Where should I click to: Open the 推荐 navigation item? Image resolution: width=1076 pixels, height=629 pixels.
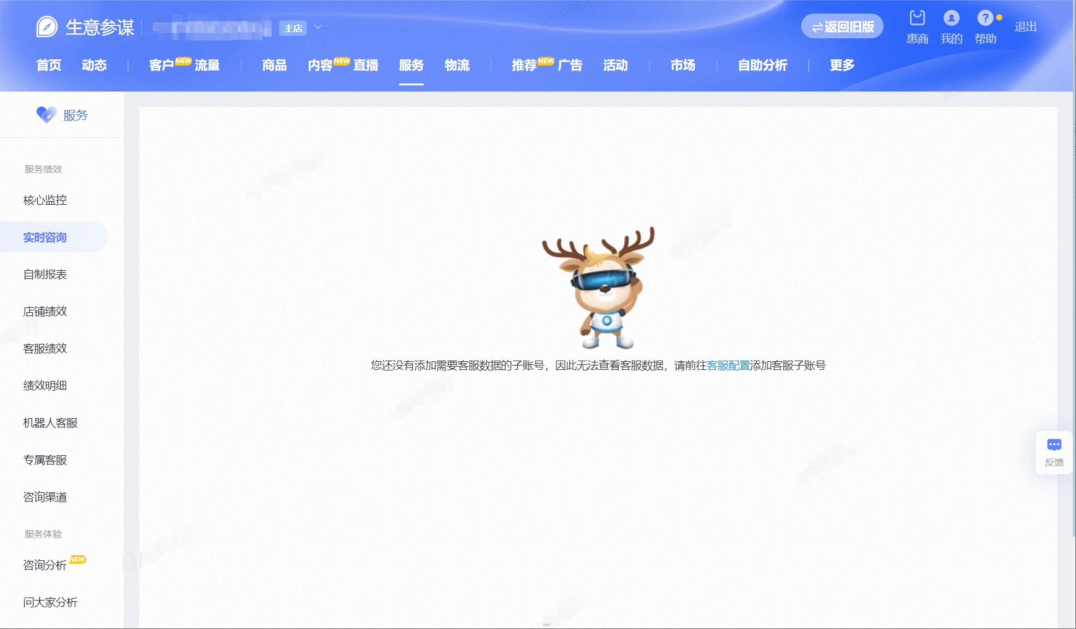[x=524, y=66]
